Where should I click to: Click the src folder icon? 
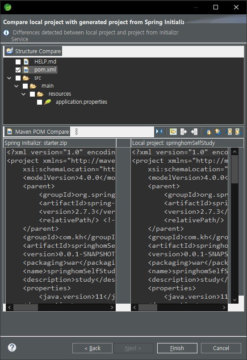click(x=26, y=78)
